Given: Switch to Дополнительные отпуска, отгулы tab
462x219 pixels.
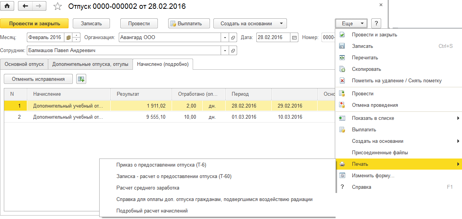Looking at the screenshot, I should [x=90, y=64].
